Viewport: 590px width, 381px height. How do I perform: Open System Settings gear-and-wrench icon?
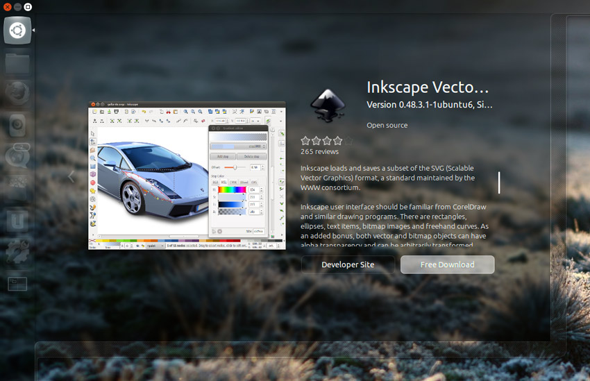coord(17,252)
